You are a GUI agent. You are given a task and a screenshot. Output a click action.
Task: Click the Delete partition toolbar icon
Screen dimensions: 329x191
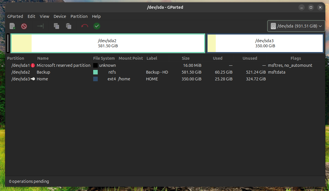click(24, 26)
